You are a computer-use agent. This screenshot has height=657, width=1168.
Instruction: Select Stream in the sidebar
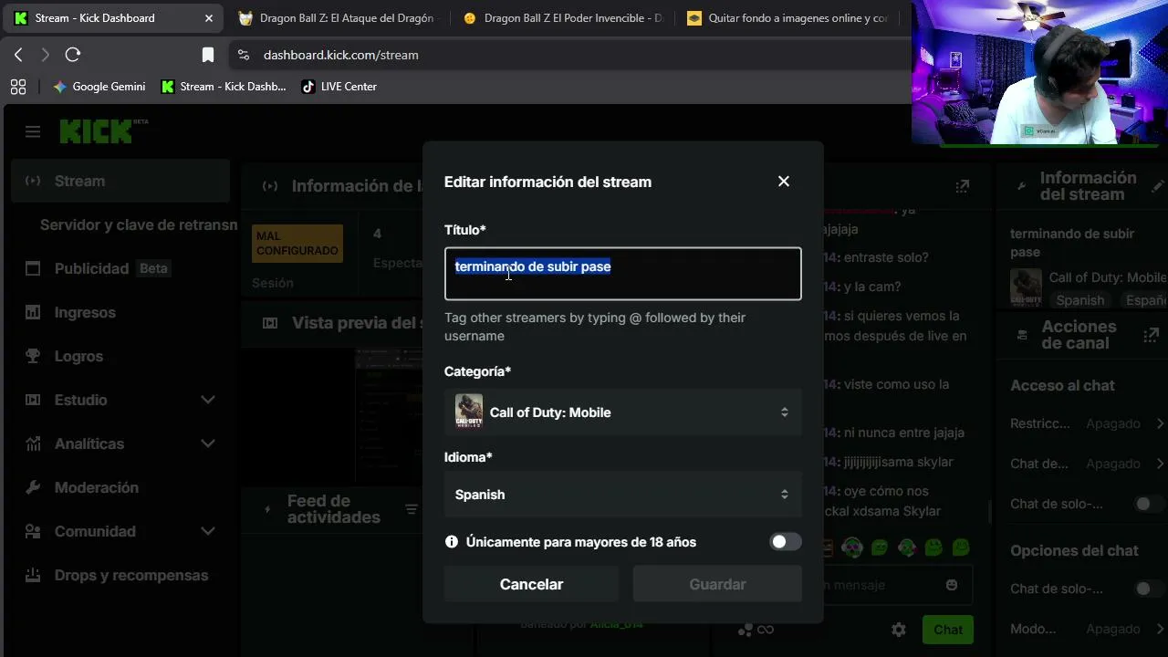120,181
